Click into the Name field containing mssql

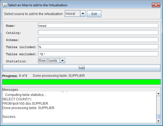(x=98, y=25)
